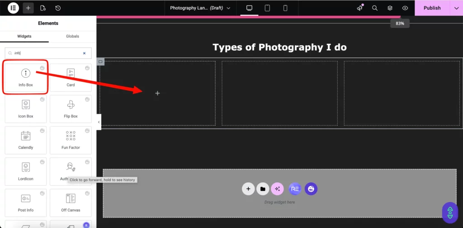Open the What's New megaphone icon

tap(359, 8)
